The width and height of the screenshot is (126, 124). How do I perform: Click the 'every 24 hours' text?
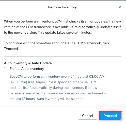(73, 77)
